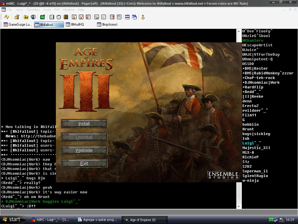Open the PnP menu
Viewport: 298px width, 224px height.
click(x=57, y=10)
